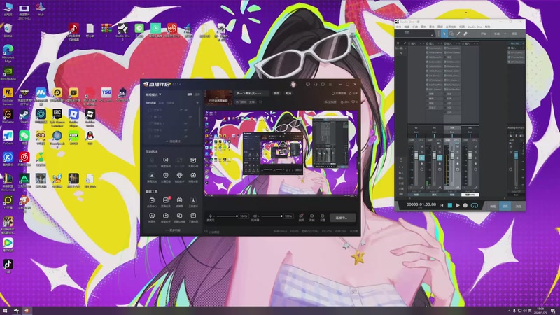
Task: Open hamburger menu in live companion title bar
Action: [330, 84]
